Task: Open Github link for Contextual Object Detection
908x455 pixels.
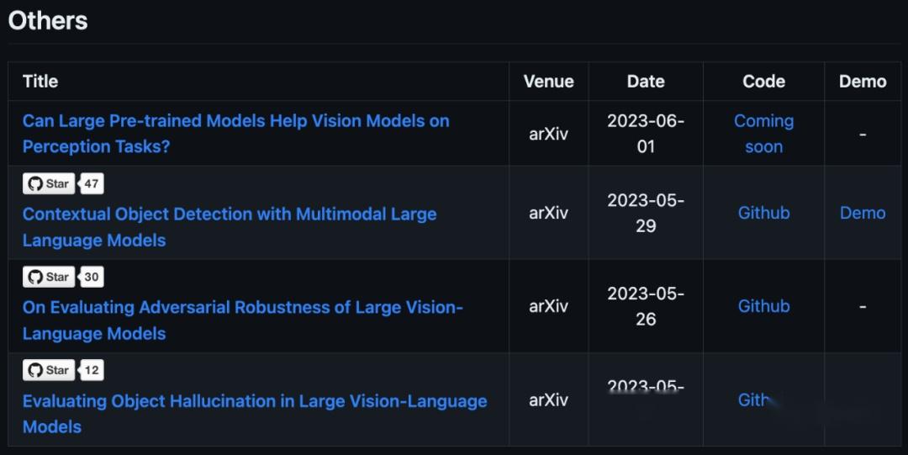Action: pyautogui.click(x=763, y=213)
